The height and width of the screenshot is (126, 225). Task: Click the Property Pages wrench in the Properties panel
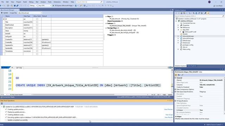(x=182, y=75)
